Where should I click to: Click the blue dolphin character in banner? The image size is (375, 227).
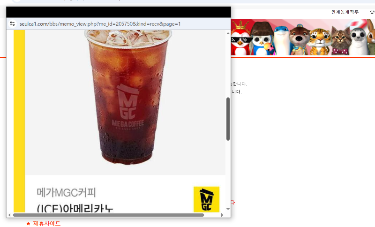pos(282,40)
